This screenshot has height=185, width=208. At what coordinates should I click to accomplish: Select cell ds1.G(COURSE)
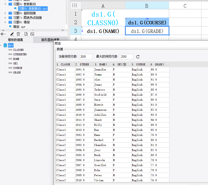click(147, 22)
